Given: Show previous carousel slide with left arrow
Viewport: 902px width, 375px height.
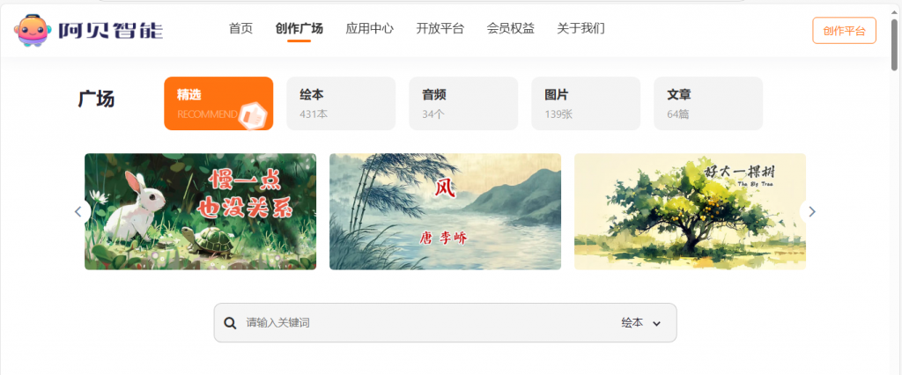Looking at the screenshot, I should coord(78,211).
